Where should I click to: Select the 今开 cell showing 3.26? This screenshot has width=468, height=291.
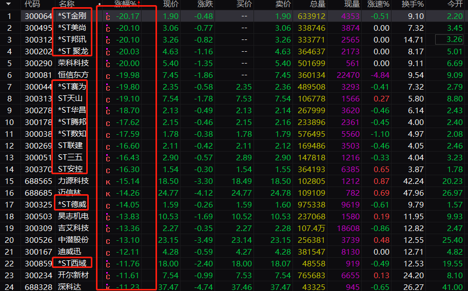click(449, 39)
